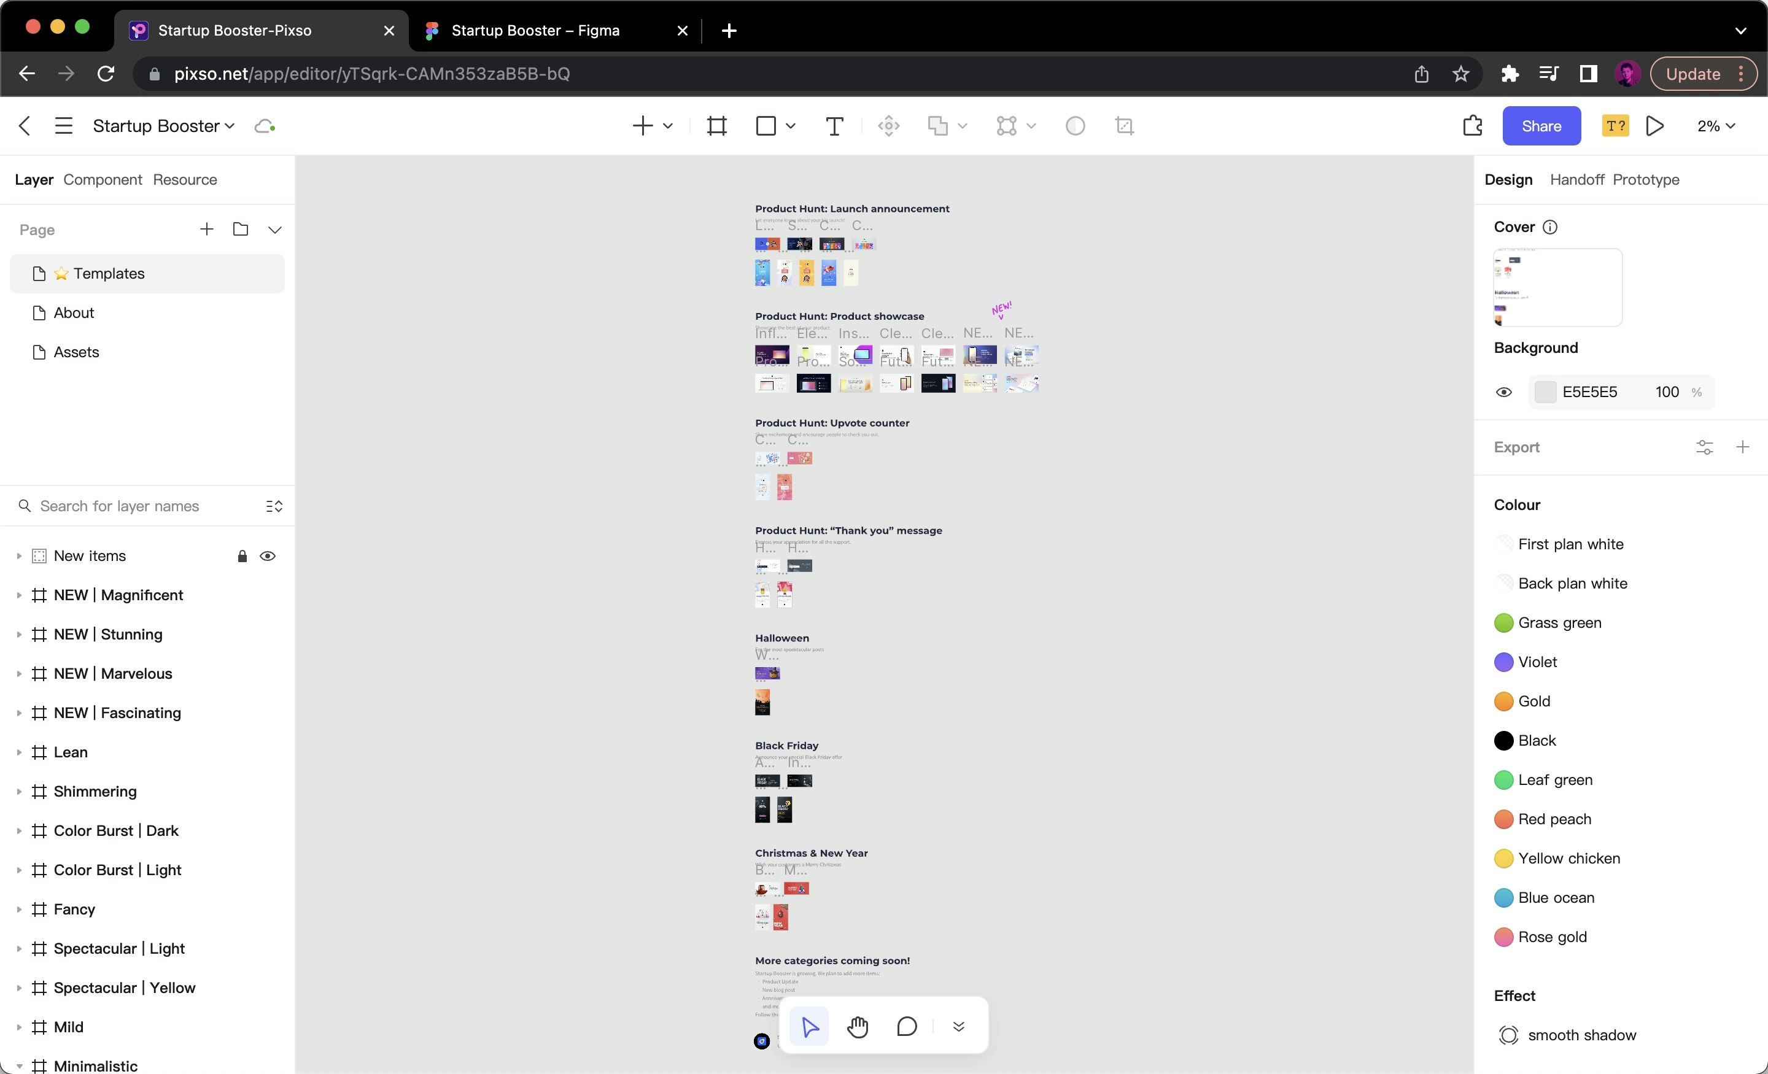Expand the NEW | Magnificent layer
Viewport: 1768px width, 1074px height.
point(18,595)
